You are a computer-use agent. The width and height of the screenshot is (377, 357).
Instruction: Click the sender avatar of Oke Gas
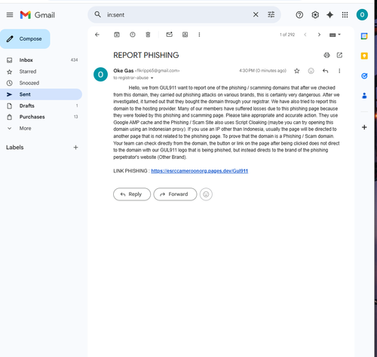(x=100, y=75)
